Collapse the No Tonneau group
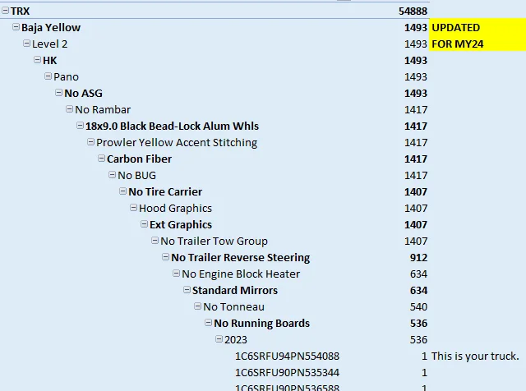This screenshot has height=391, width=526. click(x=197, y=306)
